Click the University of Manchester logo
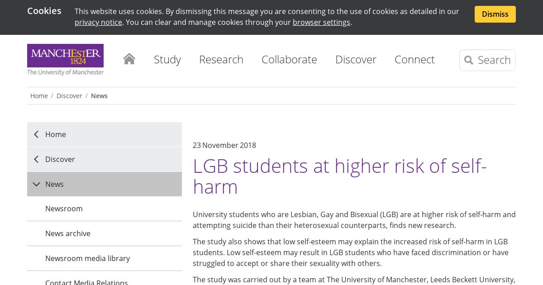The image size is (543, 285). (x=65, y=59)
